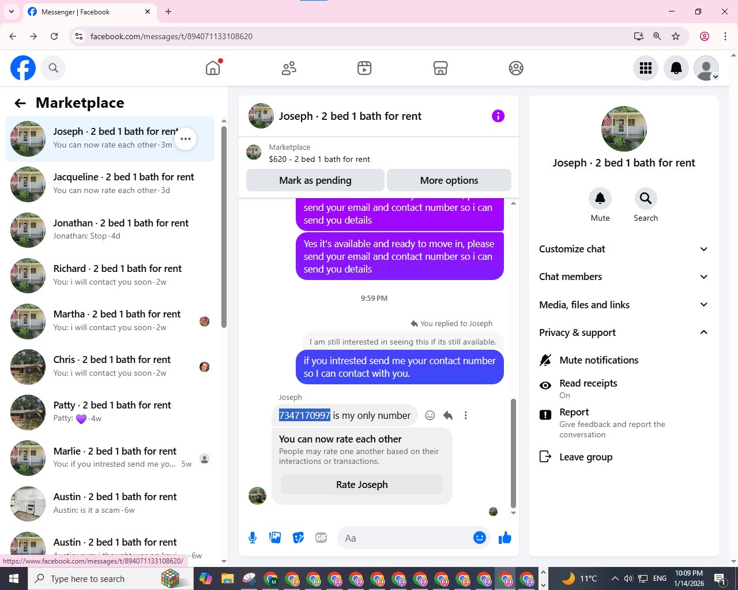Click the address bar URL
The image size is (738, 590).
coord(171,36)
